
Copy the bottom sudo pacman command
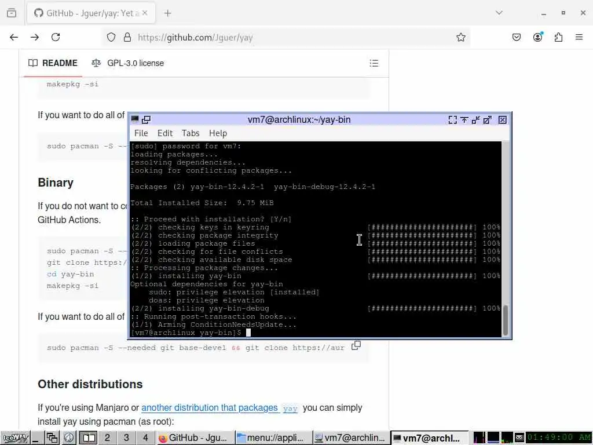coord(356,345)
